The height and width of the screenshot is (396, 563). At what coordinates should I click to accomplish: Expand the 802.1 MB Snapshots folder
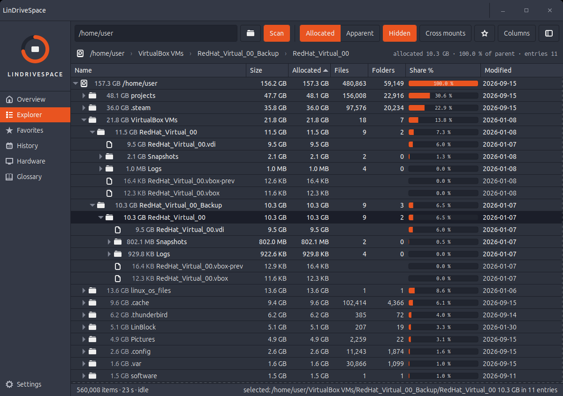109,242
